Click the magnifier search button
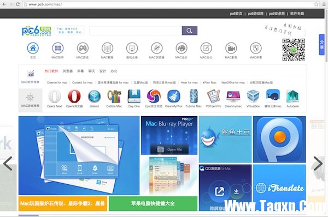Viewport: 328px width, 217px height. [x=189, y=31]
